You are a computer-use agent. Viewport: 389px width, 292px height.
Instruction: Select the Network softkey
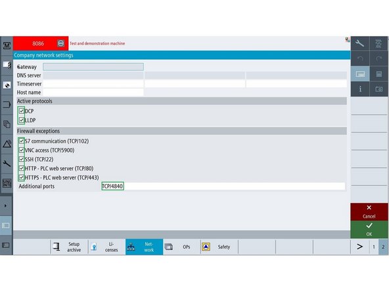(144, 247)
